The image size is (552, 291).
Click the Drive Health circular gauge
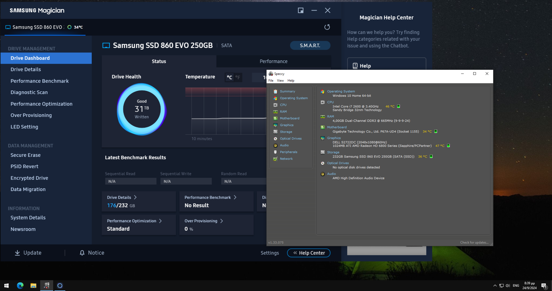tap(141, 109)
